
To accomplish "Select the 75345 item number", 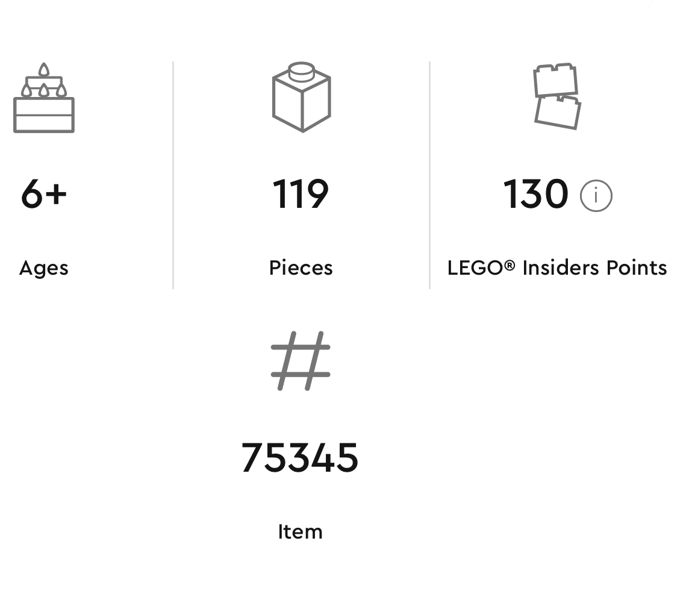I will pos(300,457).
